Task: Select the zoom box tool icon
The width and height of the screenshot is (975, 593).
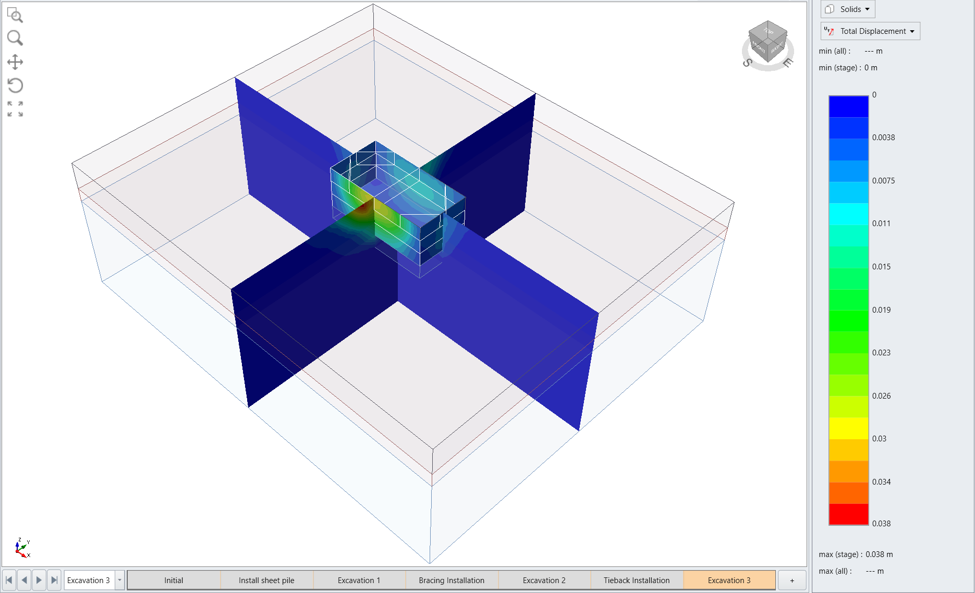Action: click(x=15, y=15)
